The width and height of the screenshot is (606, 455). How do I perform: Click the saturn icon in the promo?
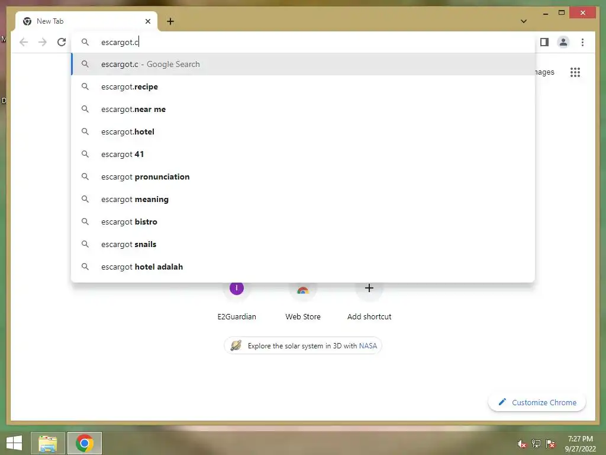click(x=236, y=345)
